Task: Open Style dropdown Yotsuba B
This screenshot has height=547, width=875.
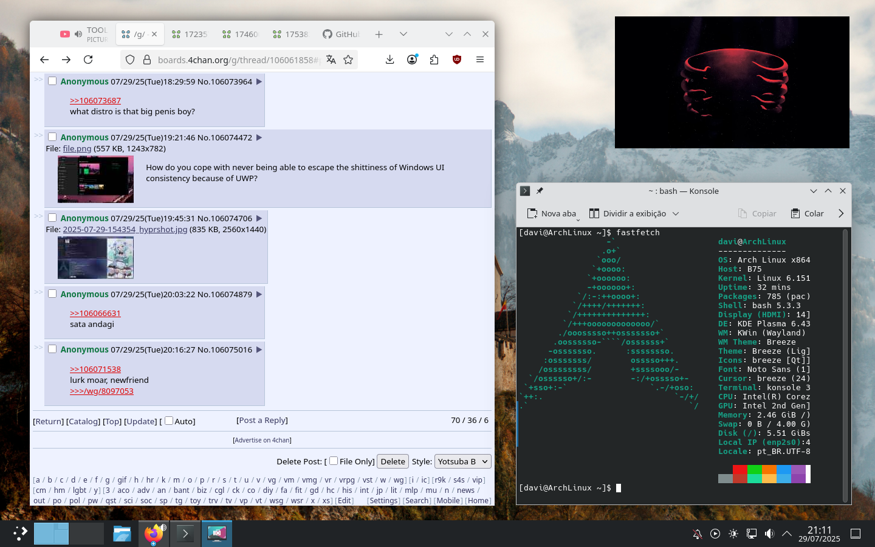Action: click(463, 461)
